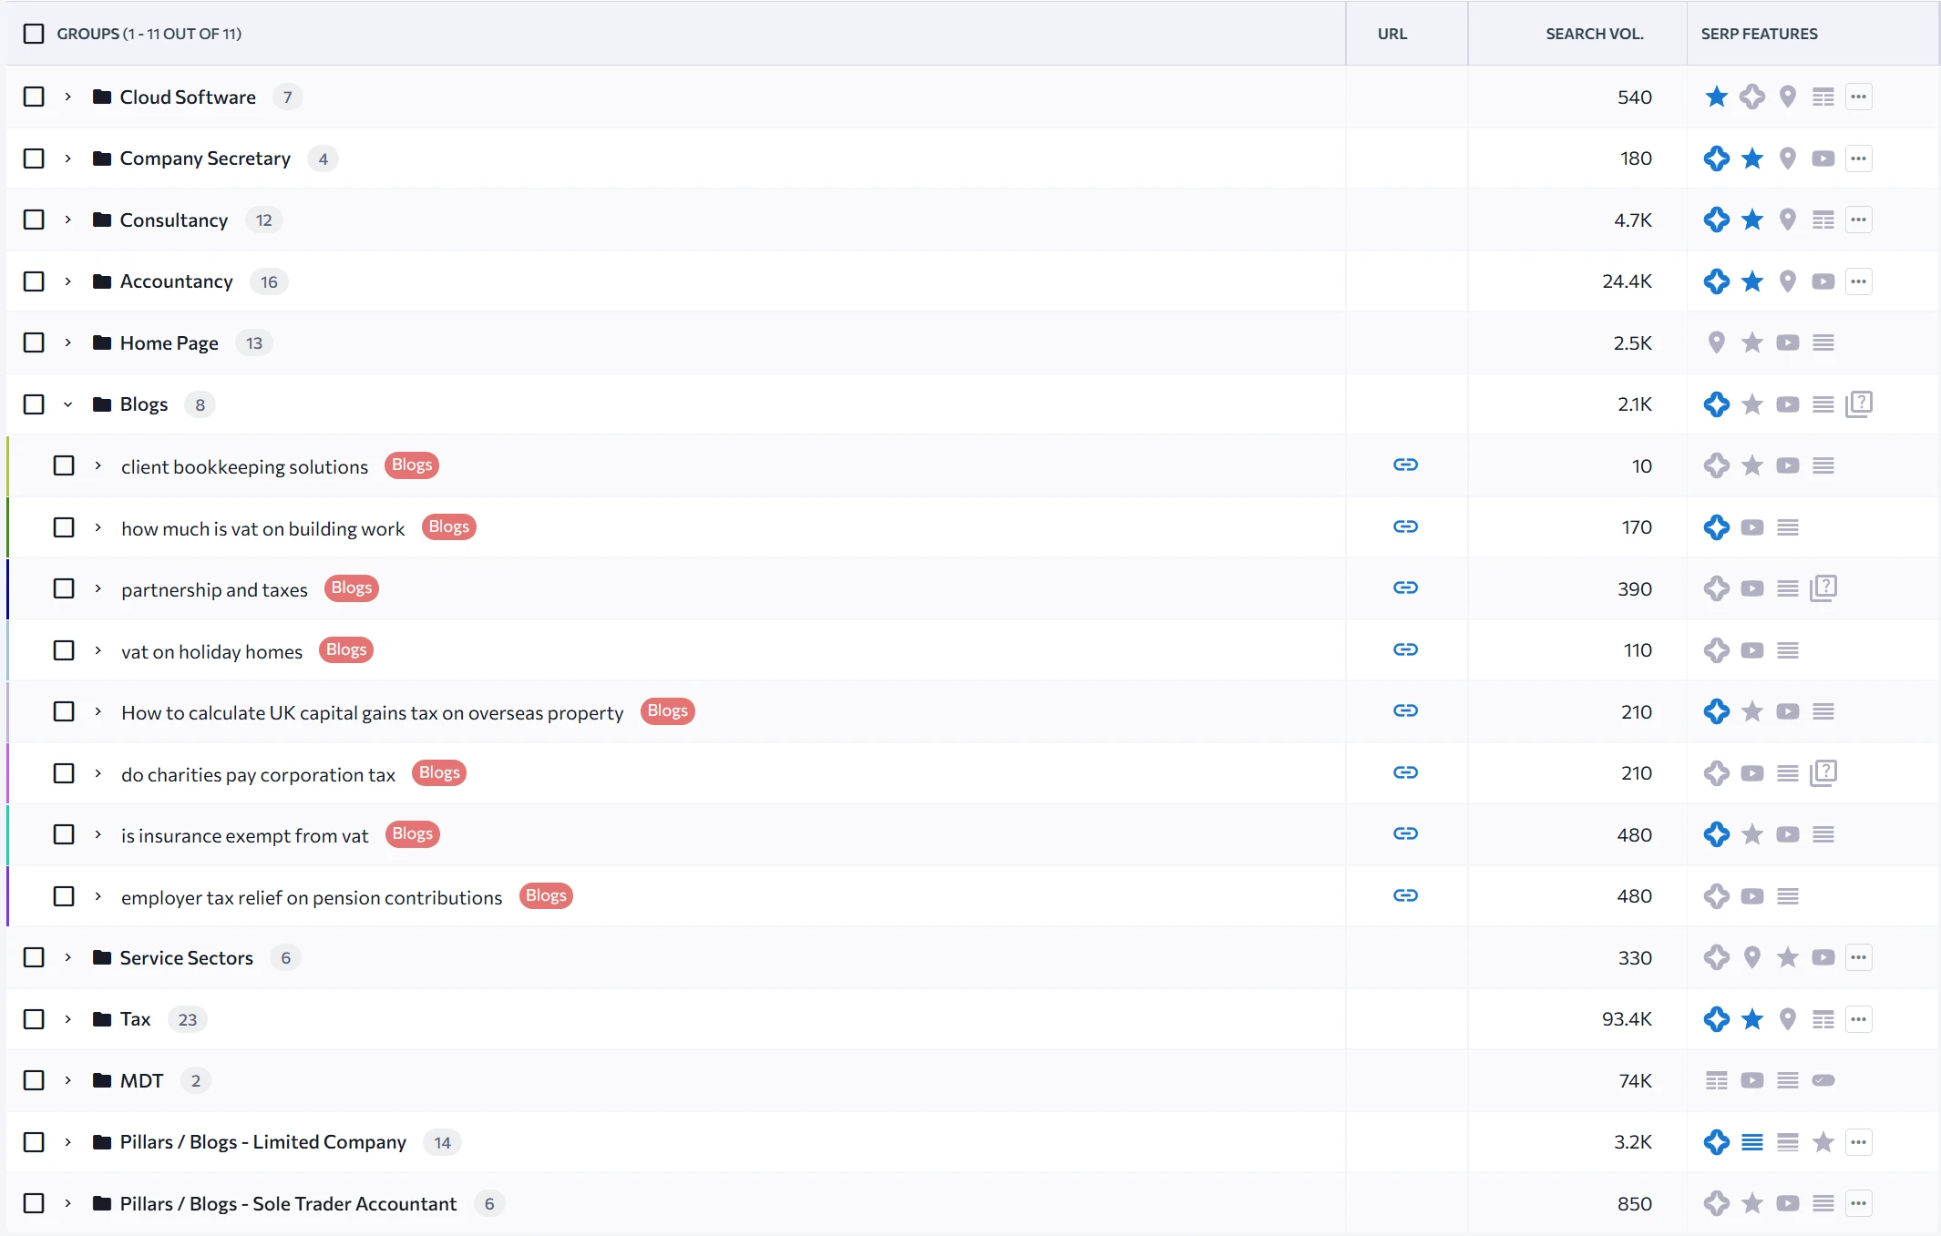Collapse the Blogs group
Image resolution: width=1941 pixels, height=1236 pixels.
(67, 404)
